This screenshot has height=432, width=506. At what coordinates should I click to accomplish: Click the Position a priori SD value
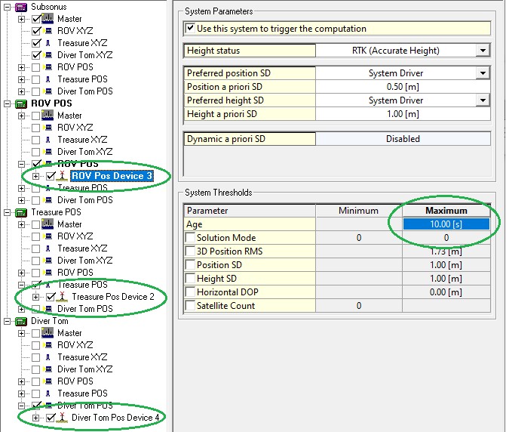tap(403, 87)
